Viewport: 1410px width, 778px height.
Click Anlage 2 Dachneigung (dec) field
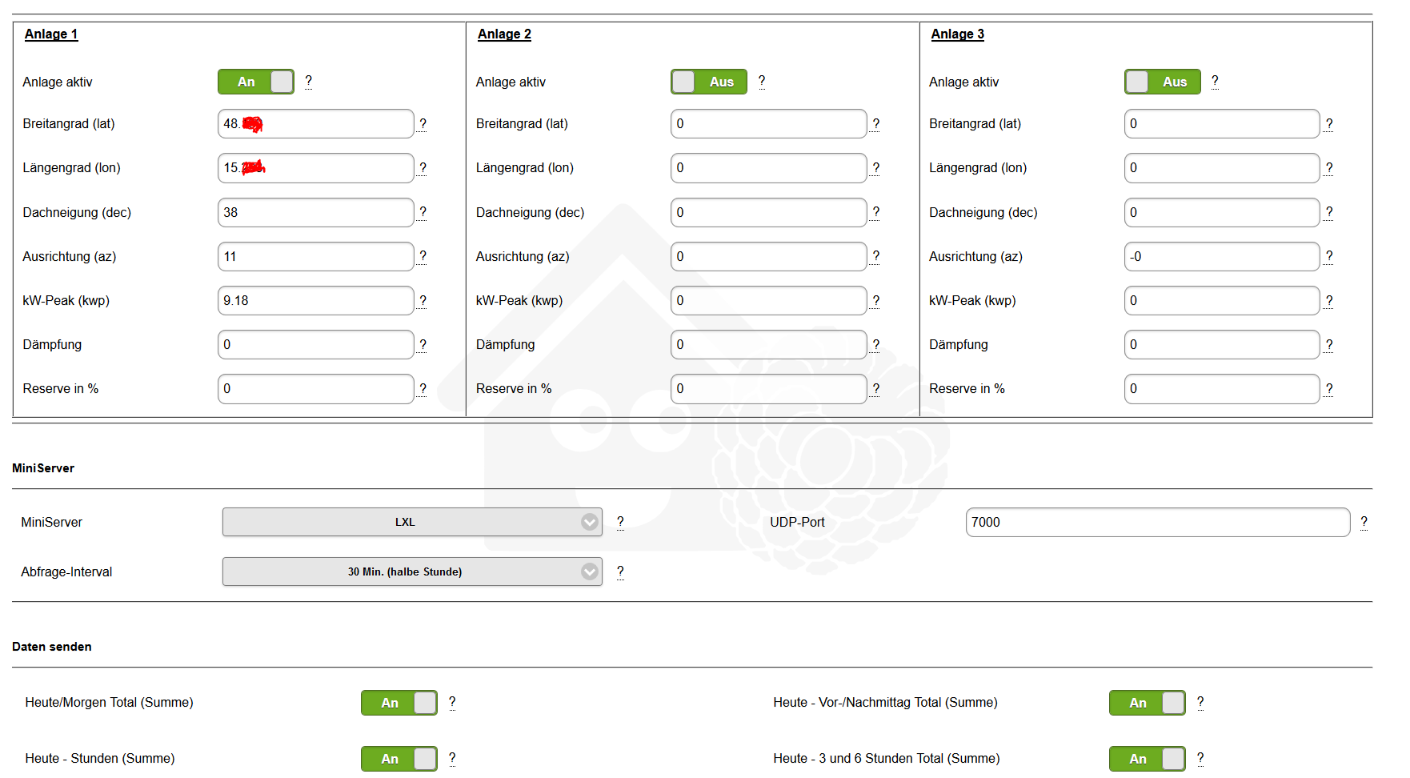[769, 212]
